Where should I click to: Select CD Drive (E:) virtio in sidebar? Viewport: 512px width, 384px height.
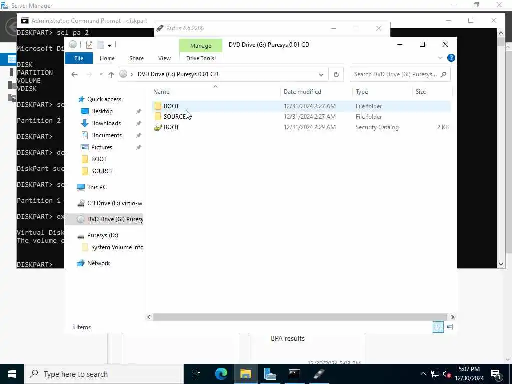[x=115, y=203]
